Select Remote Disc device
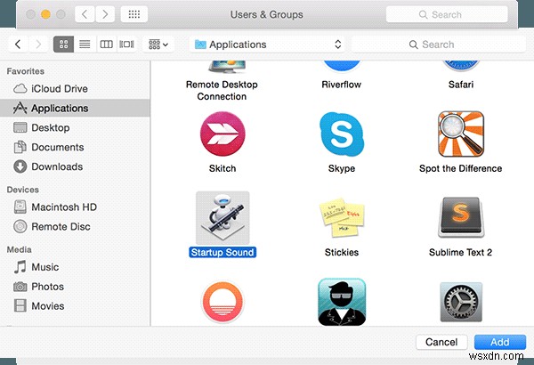Viewport: 534px width, 365px height. click(x=75, y=226)
